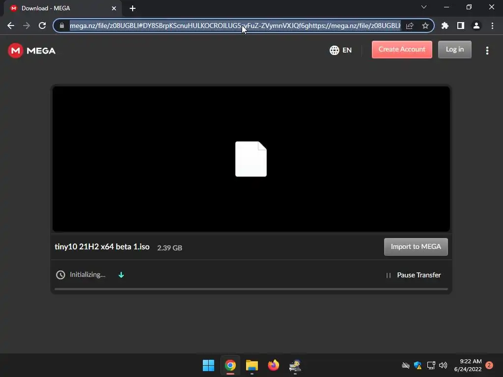Open File Explorer from the taskbar
Viewport: 503px width, 377px height.
click(x=252, y=365)
